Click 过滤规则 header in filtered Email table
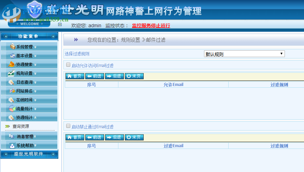The width and height of the screenshot is (304, 172). 279,146
